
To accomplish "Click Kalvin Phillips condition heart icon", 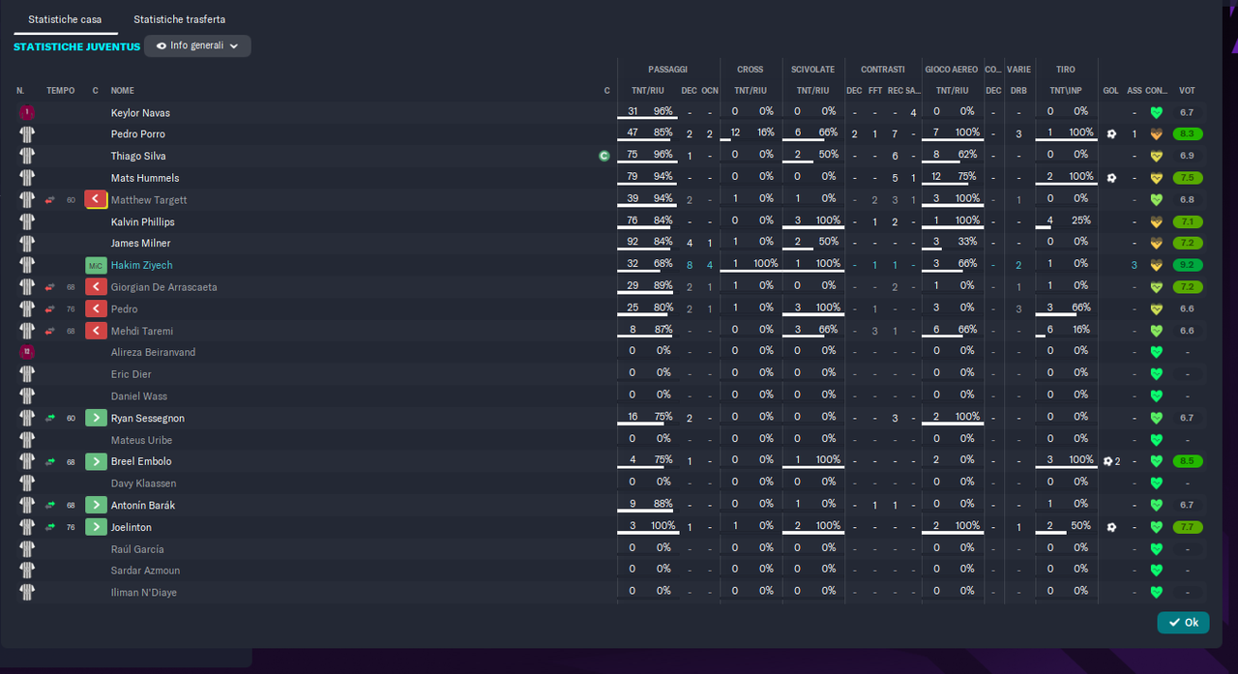I will click(1156, 221).
